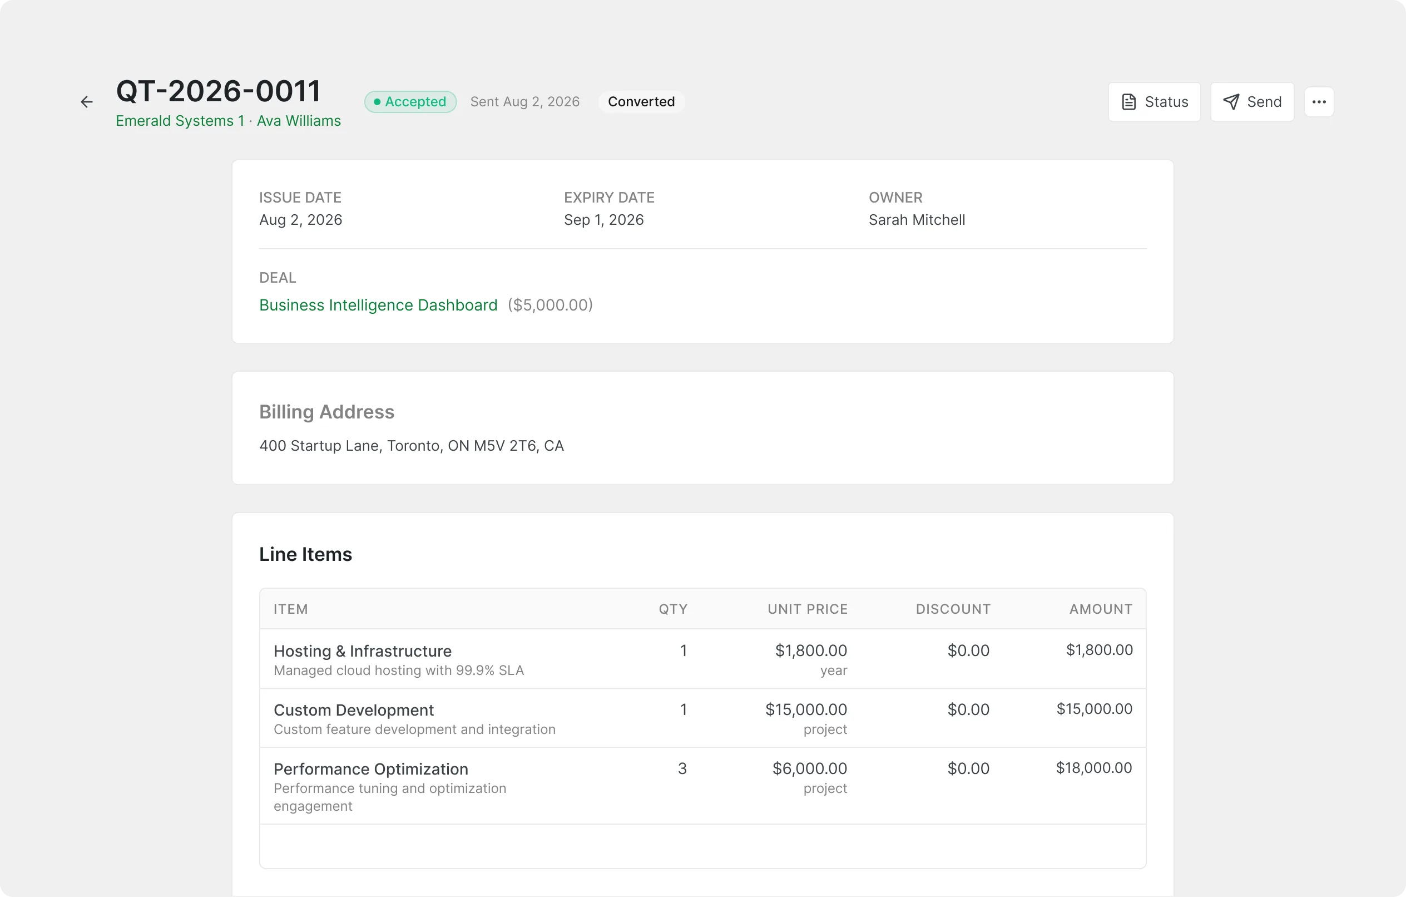
Task: Select the Performance Optimization line item
Action: [371, 769]
